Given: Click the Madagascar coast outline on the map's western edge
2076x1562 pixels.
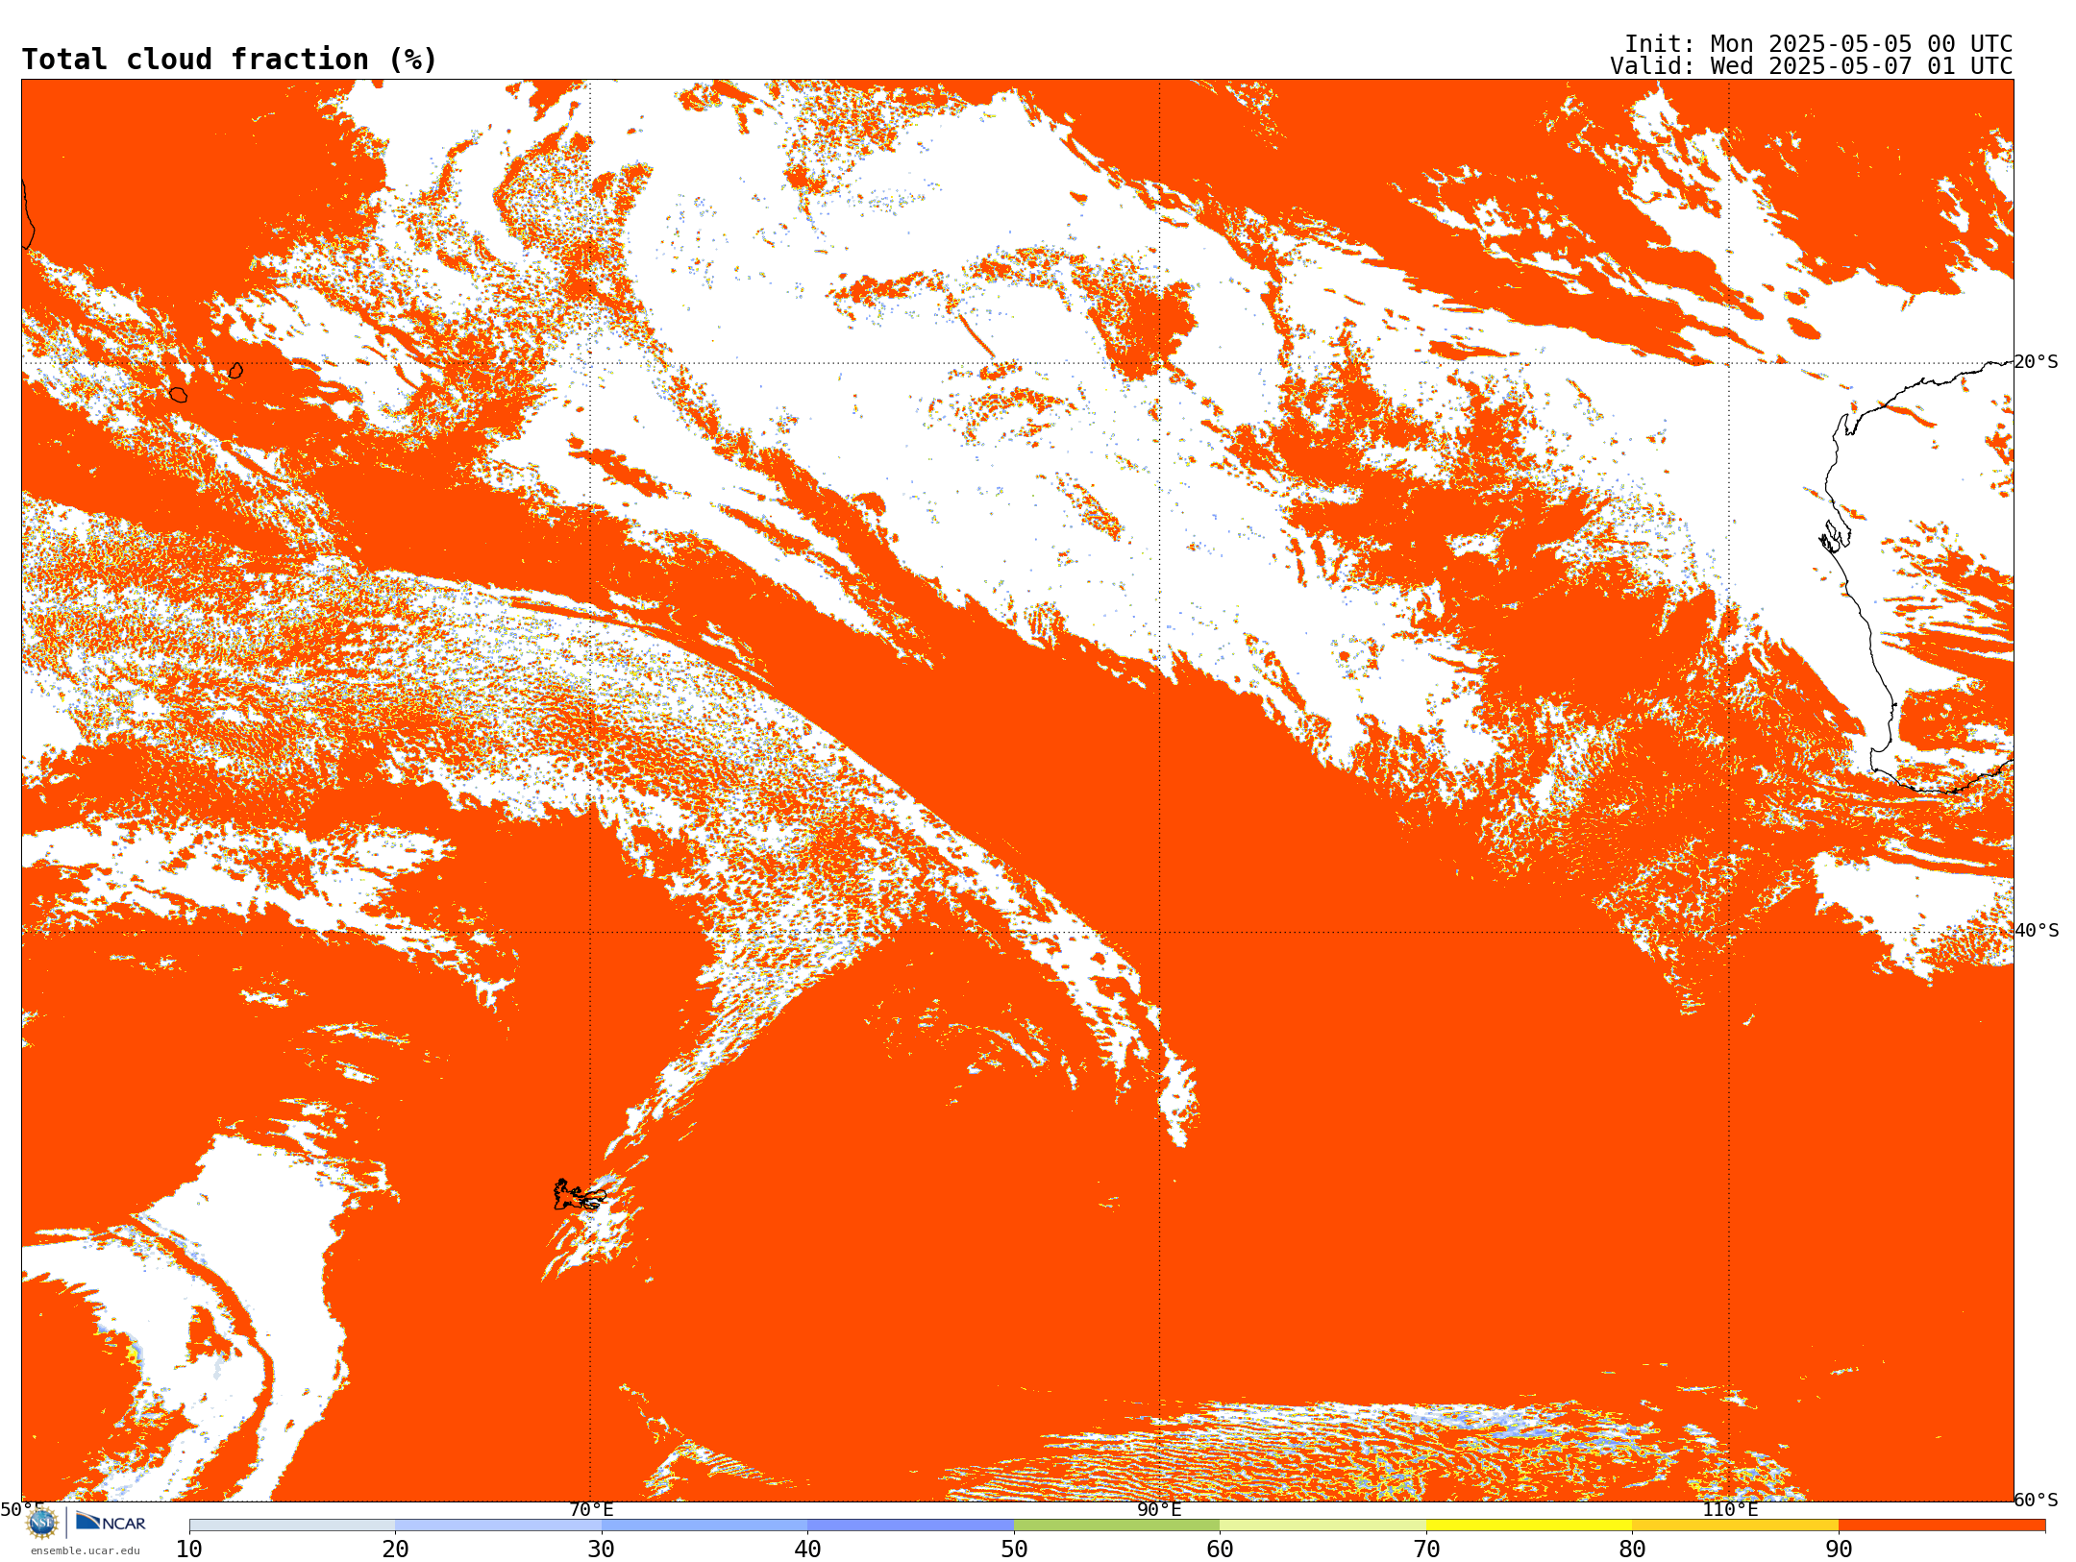Looking at the screenshot, I should (x=28, y=213).
